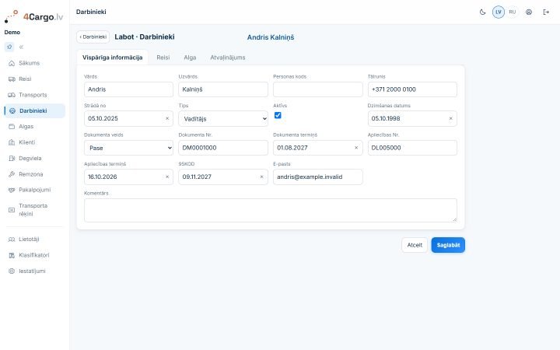Uncheck the Aktīvs checkbox

(x=278, y=115)
